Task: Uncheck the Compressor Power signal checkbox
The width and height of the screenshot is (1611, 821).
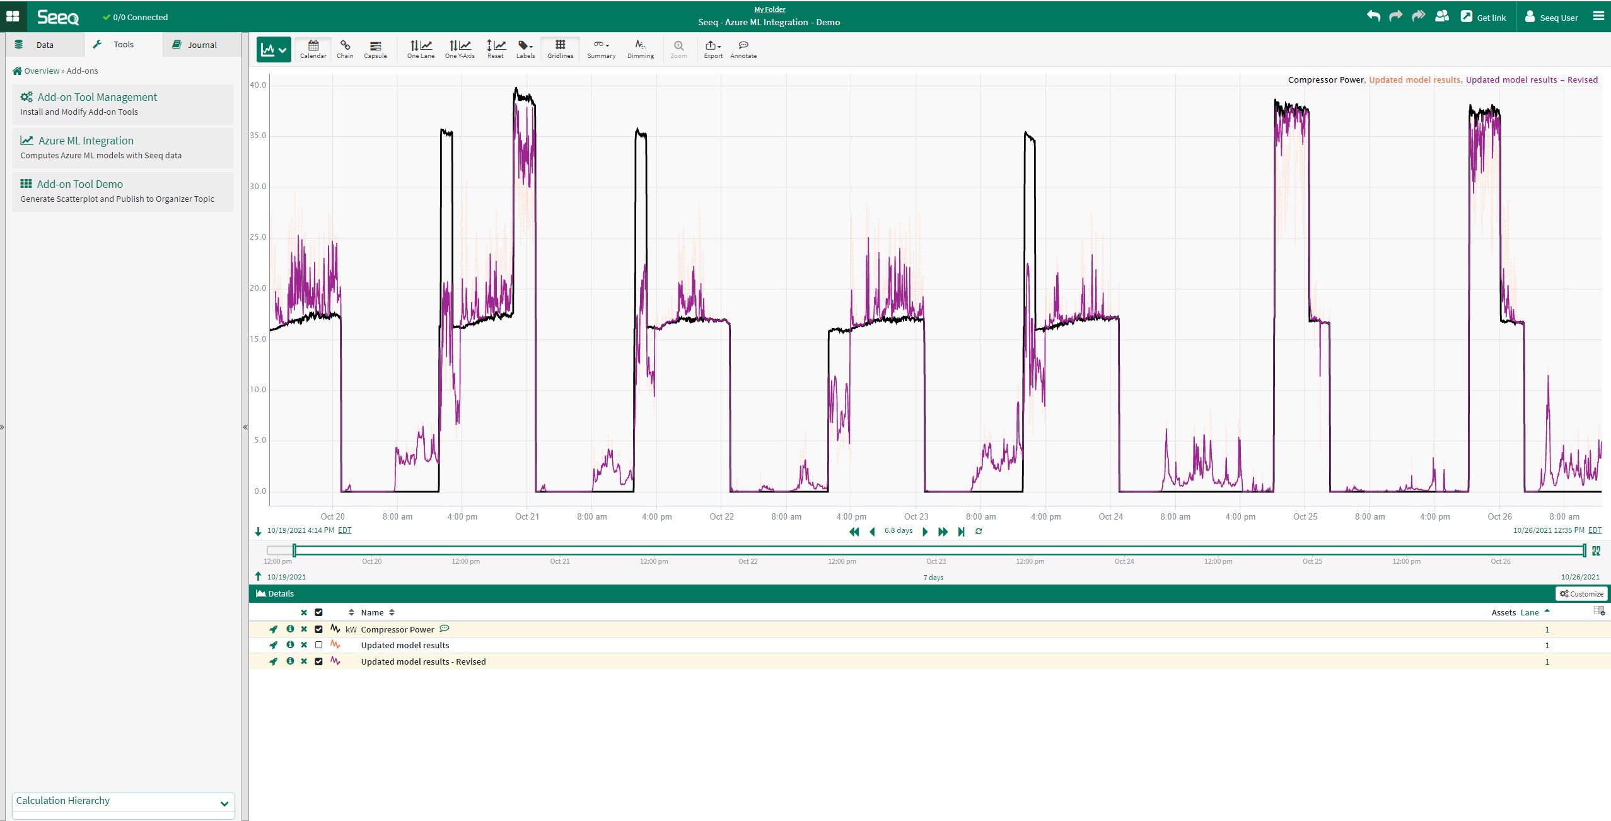Action: (x=318, y=629)
